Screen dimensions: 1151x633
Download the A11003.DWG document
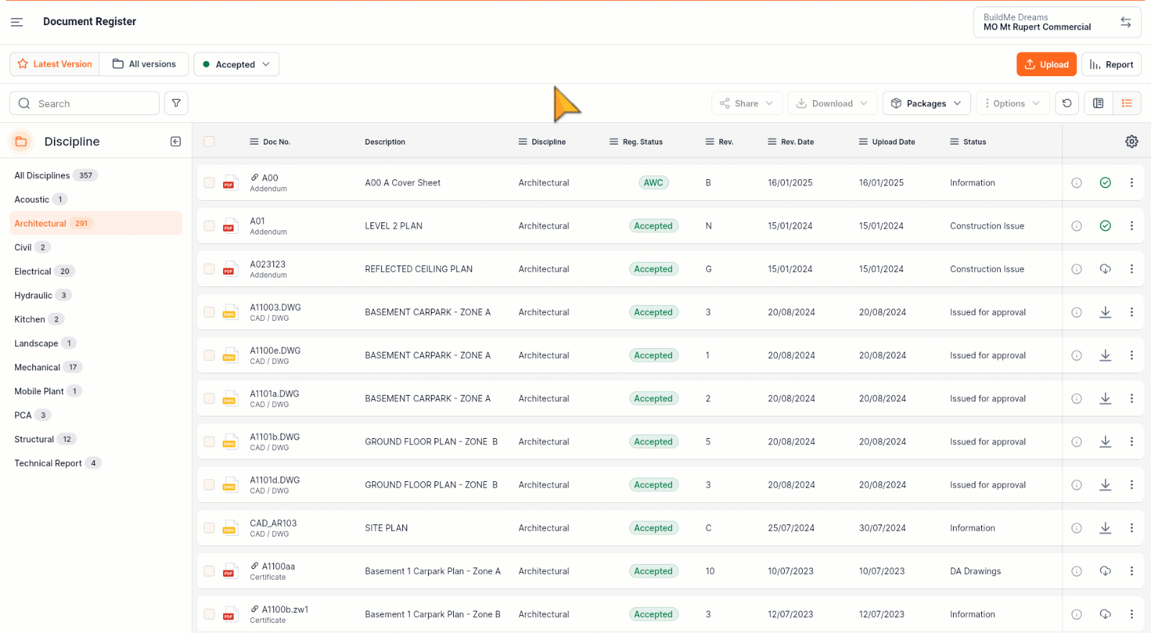point(1105,312)
